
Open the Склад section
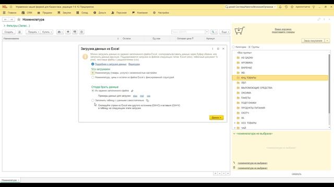[x=82, y=12]
